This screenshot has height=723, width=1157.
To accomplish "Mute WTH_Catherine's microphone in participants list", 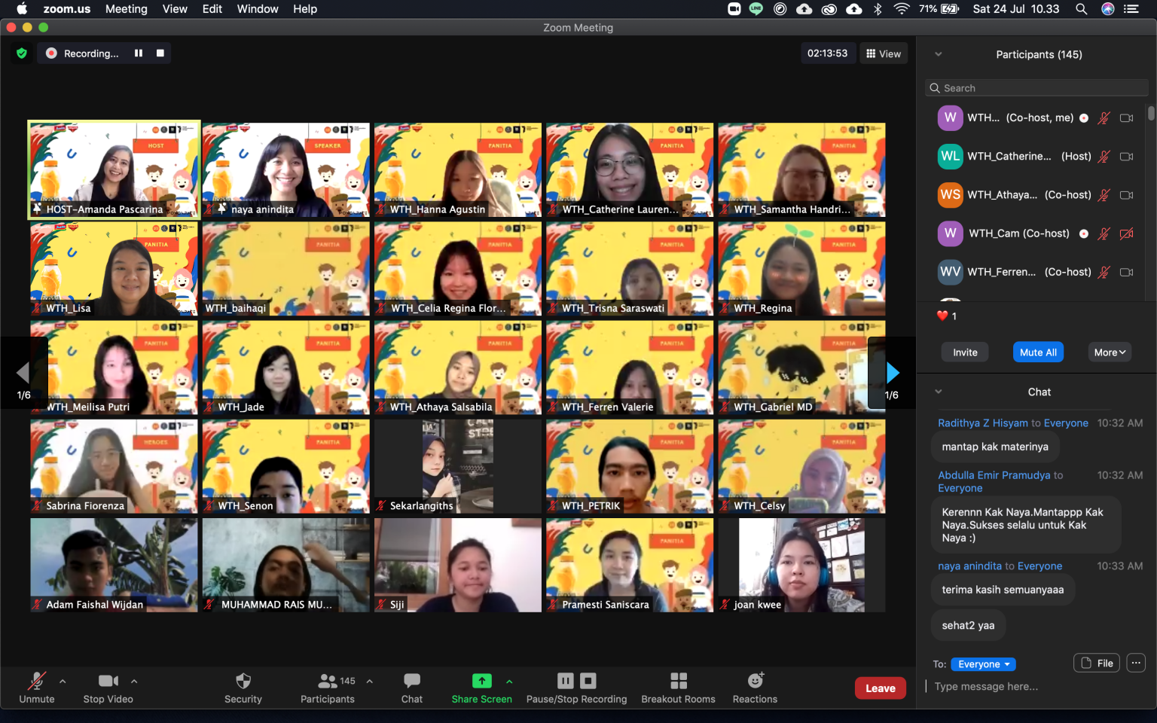I will (1104, 156).
